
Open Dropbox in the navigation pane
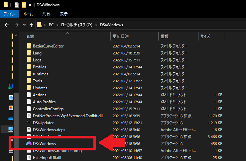tap(11, 87)
